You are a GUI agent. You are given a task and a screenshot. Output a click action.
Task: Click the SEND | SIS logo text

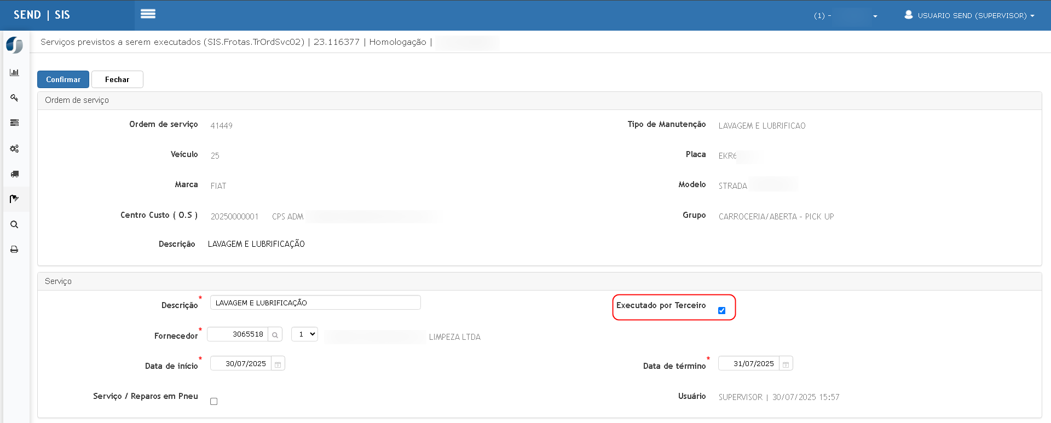(42, 15)
